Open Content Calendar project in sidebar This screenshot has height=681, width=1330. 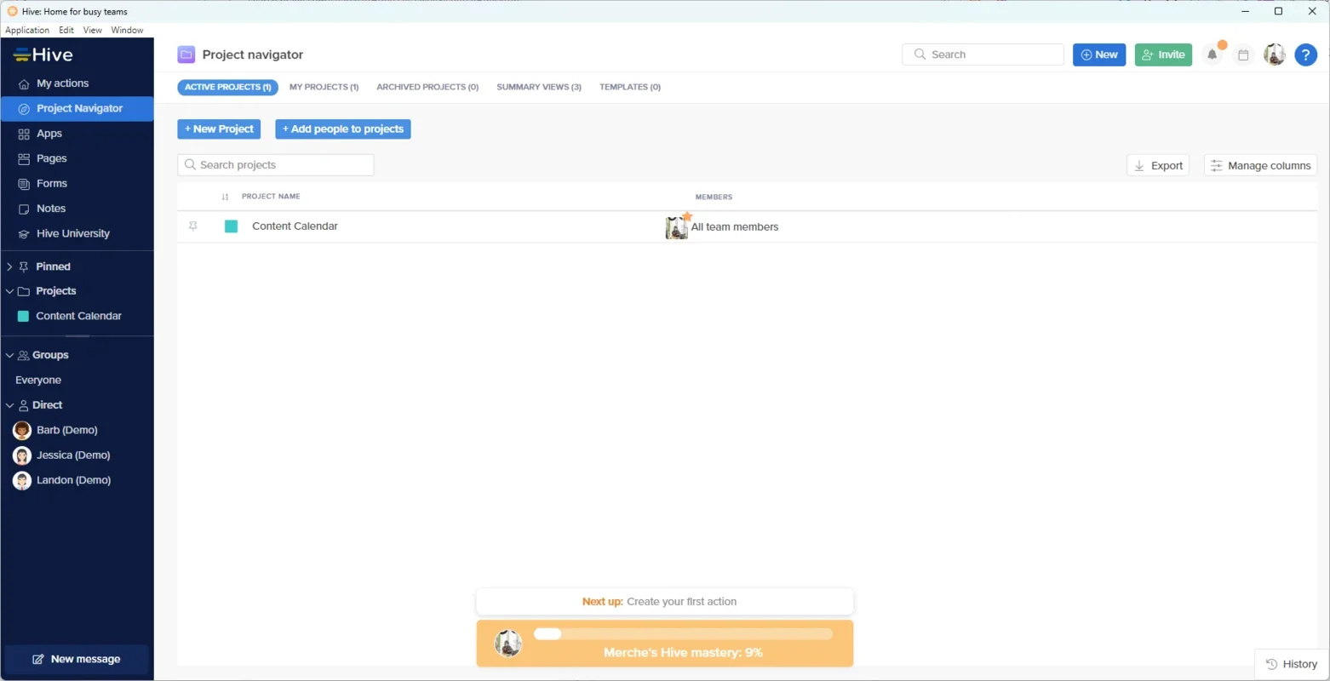[x=77, y=316]
